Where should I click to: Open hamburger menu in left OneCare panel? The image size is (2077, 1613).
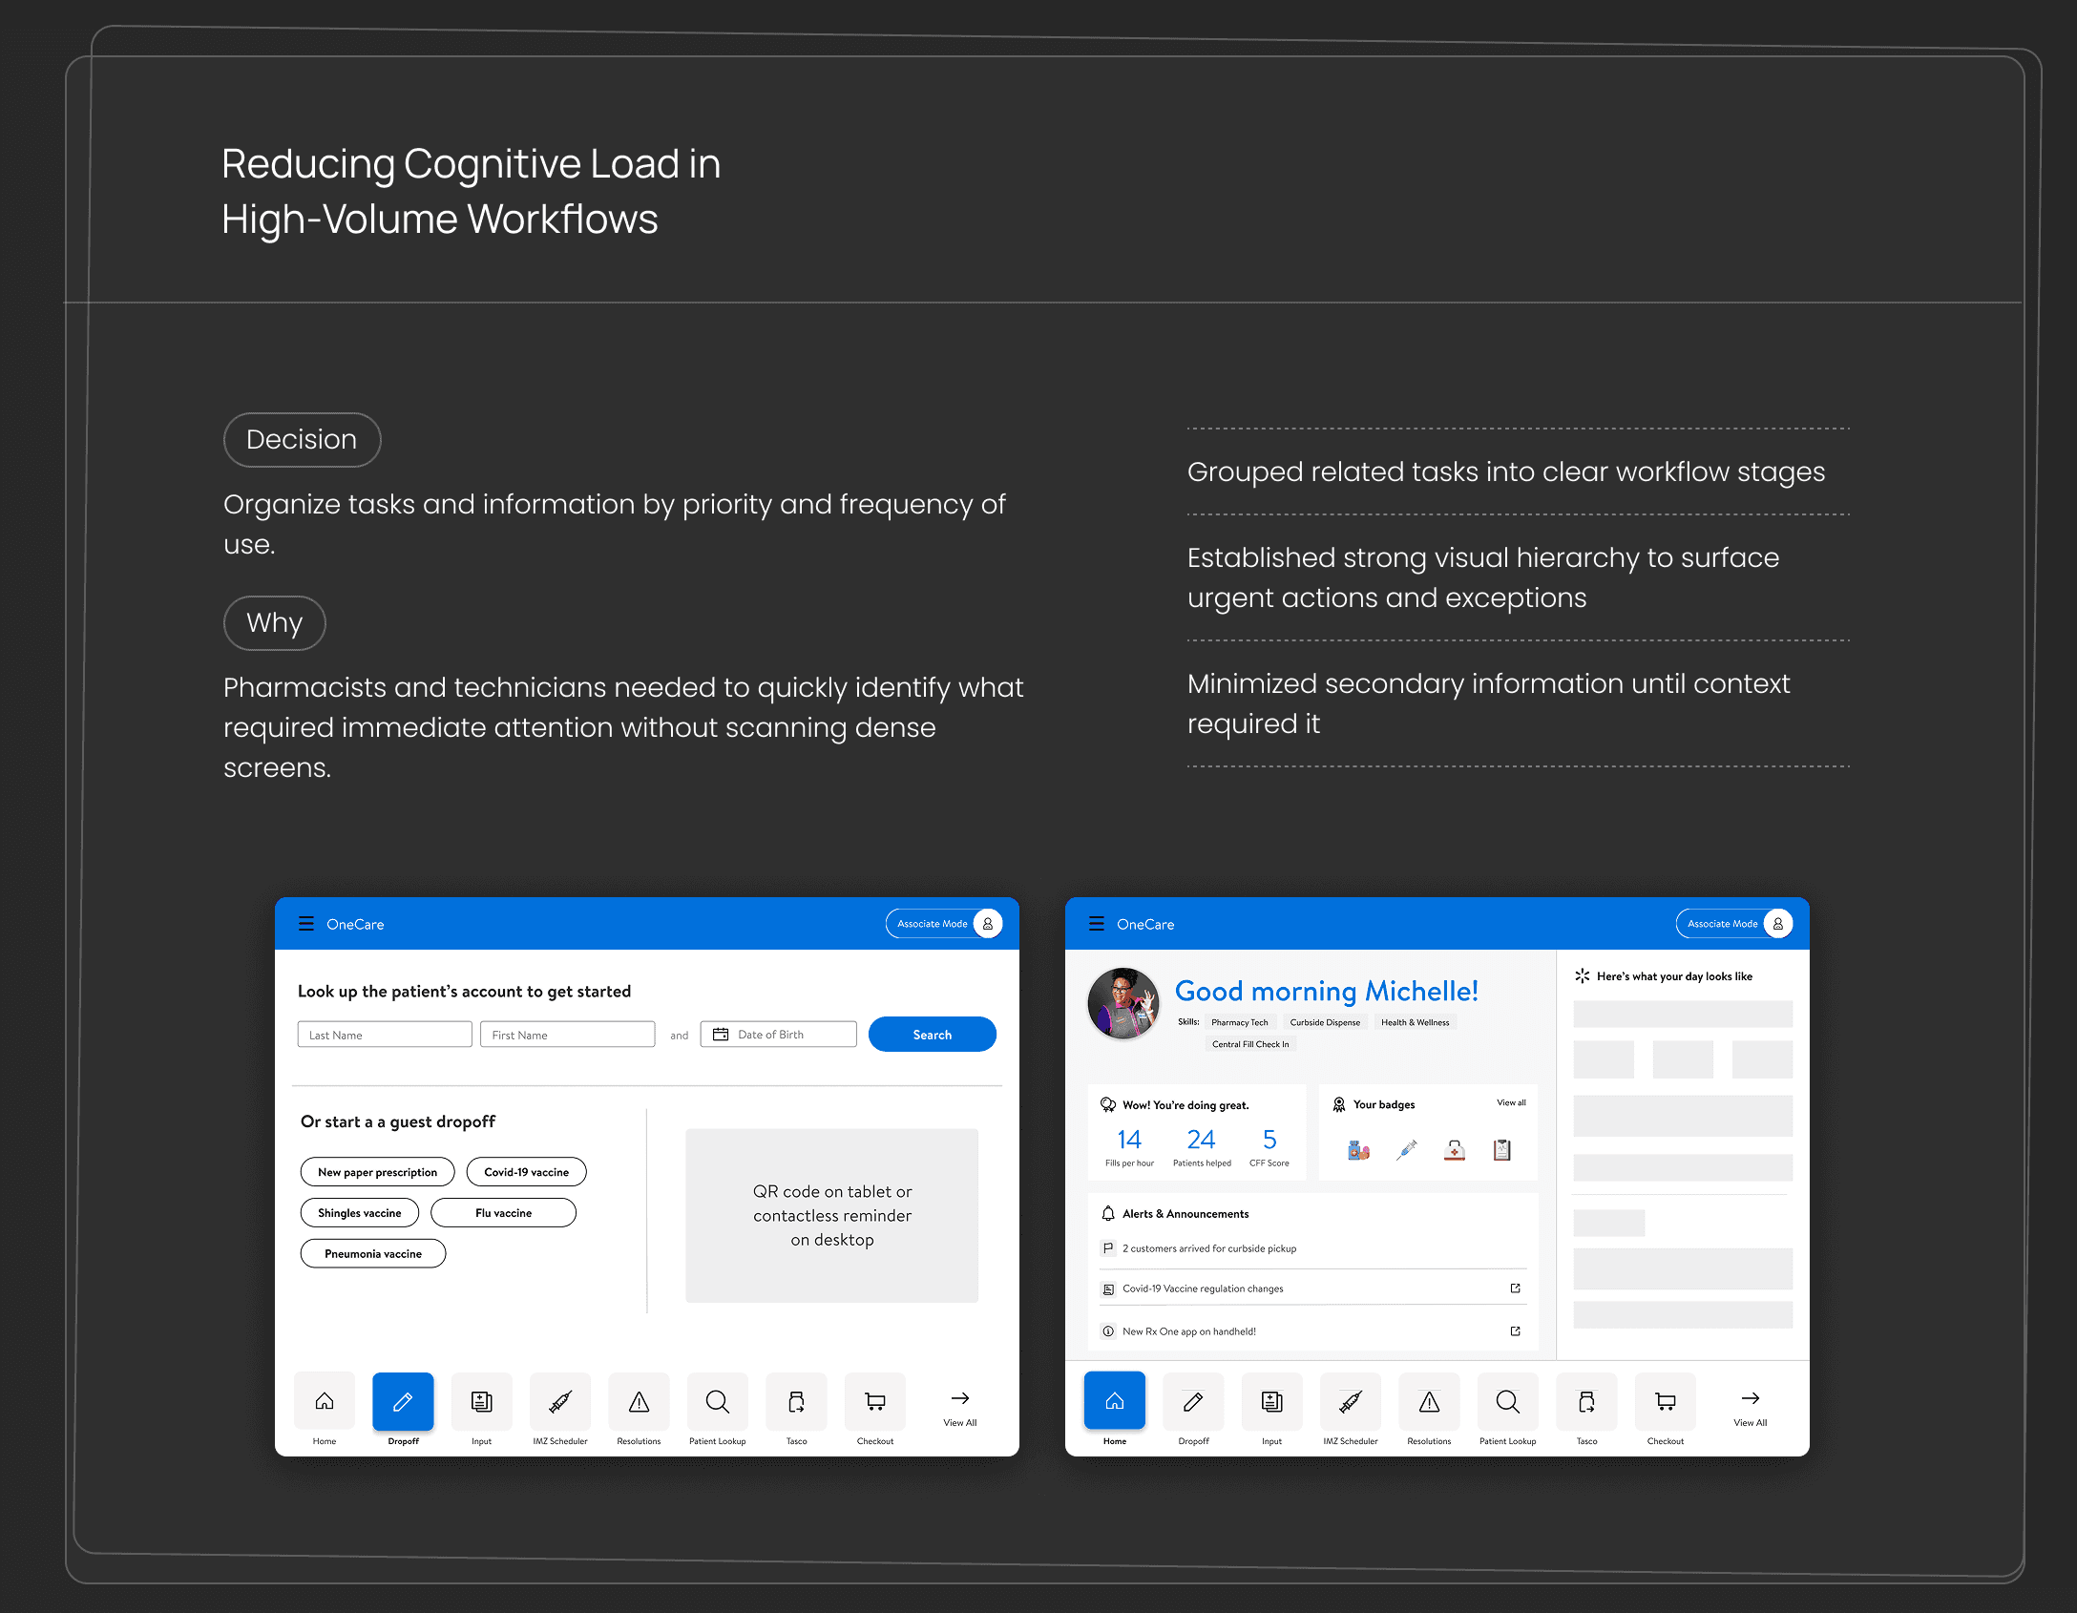305,923
